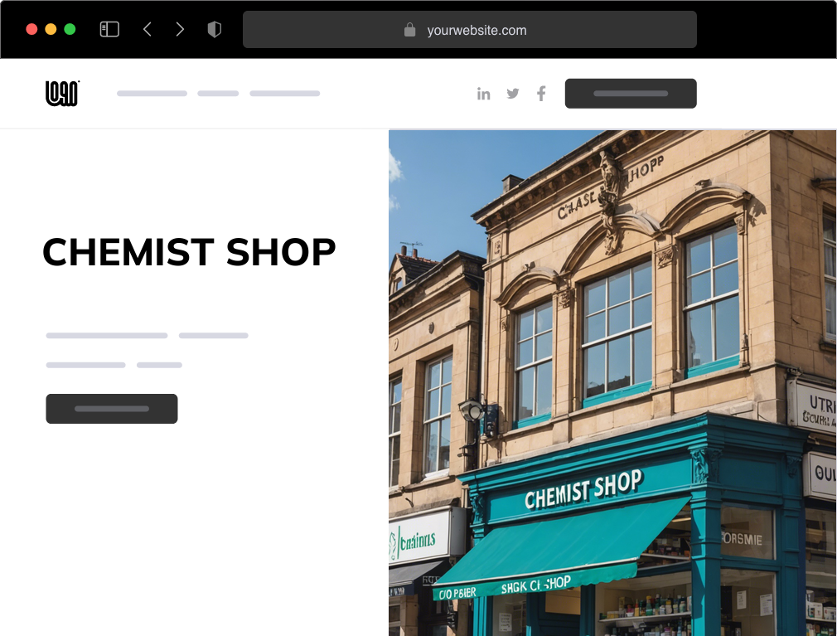Select the third navigation menu placeholder
Image resolution: width=837 pixels, height=636 pixels.
(285, 94)
